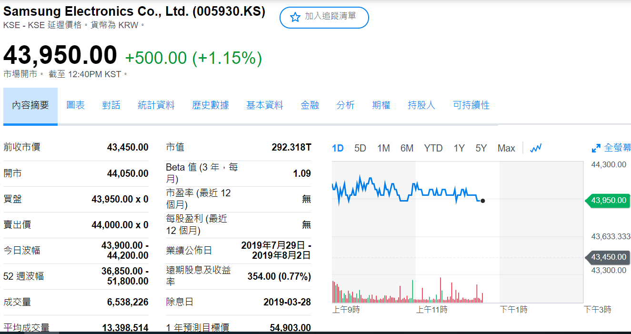Click the green 43,950.00 price marker on chart
Image resolution: width=631 pixels, height=334 pixels.
pyautogui.click(x=607, y=201)
